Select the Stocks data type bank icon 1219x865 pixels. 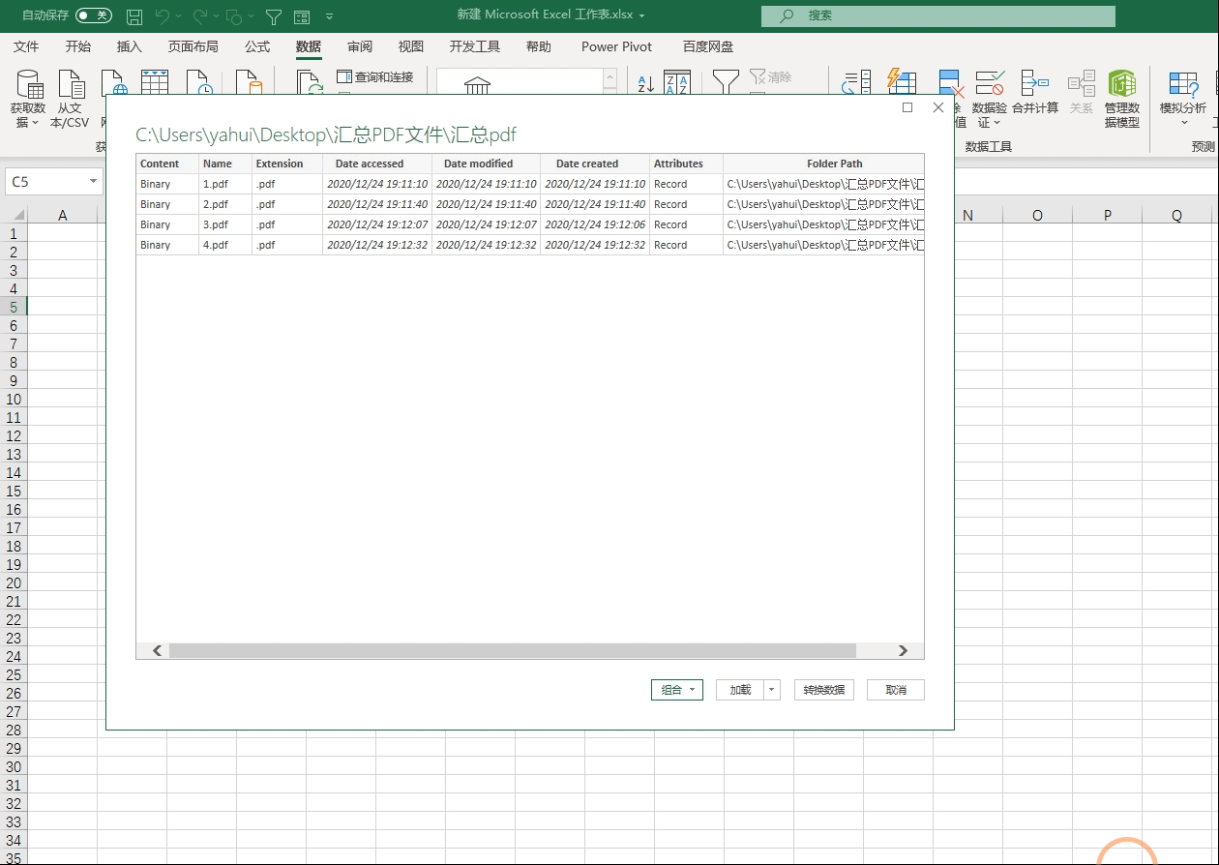(x=477, y=85)
